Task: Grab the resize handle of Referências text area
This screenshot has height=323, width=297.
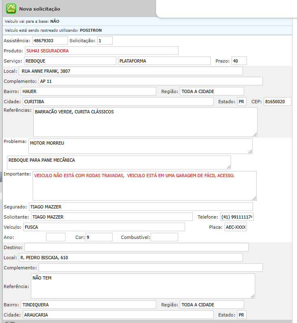Action: [255, 134]
